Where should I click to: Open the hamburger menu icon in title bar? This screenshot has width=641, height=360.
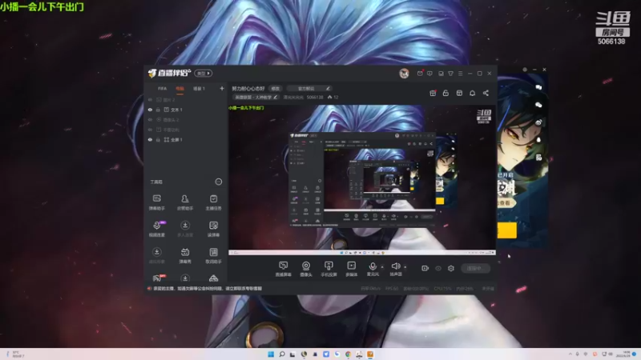point(460,74)
